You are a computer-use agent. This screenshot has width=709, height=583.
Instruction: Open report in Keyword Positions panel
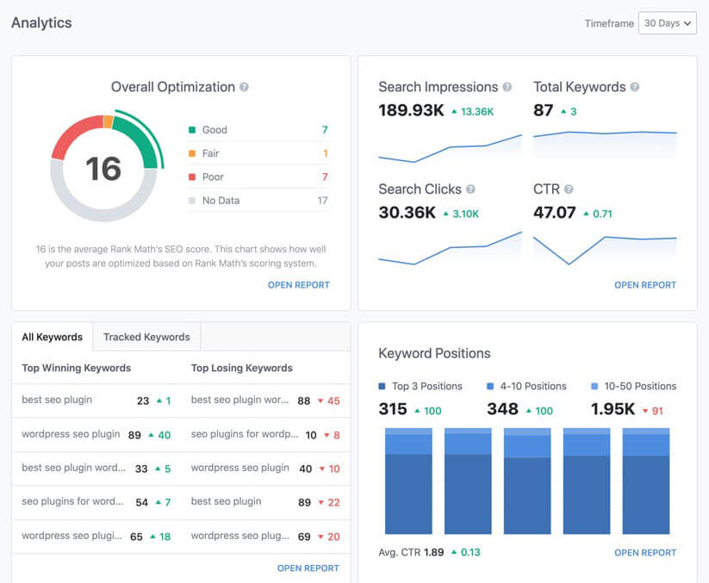point(645,552)
